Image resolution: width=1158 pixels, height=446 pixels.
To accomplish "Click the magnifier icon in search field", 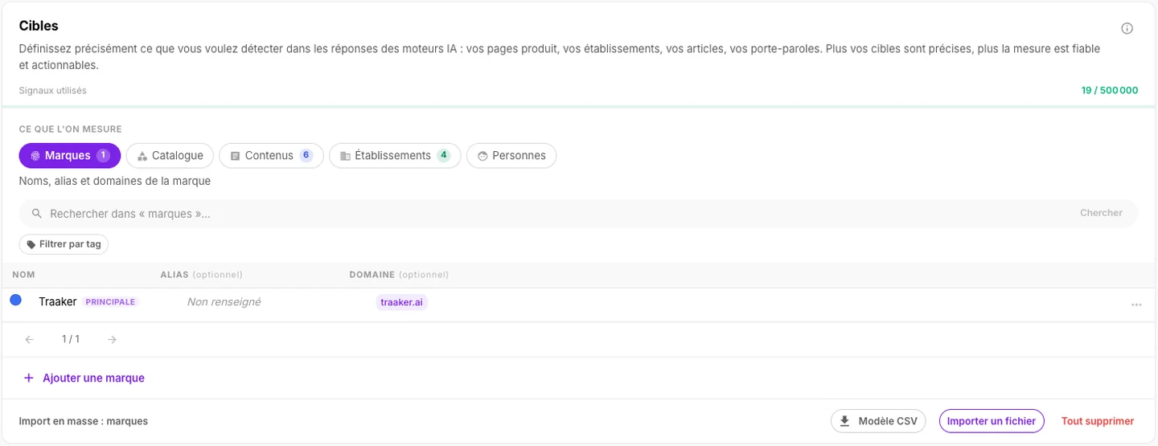I will 37,214.
